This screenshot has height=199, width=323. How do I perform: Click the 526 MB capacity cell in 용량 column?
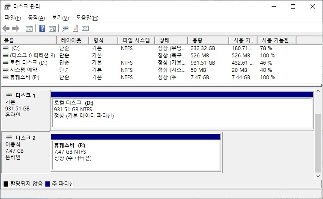[x=200, y=56]
